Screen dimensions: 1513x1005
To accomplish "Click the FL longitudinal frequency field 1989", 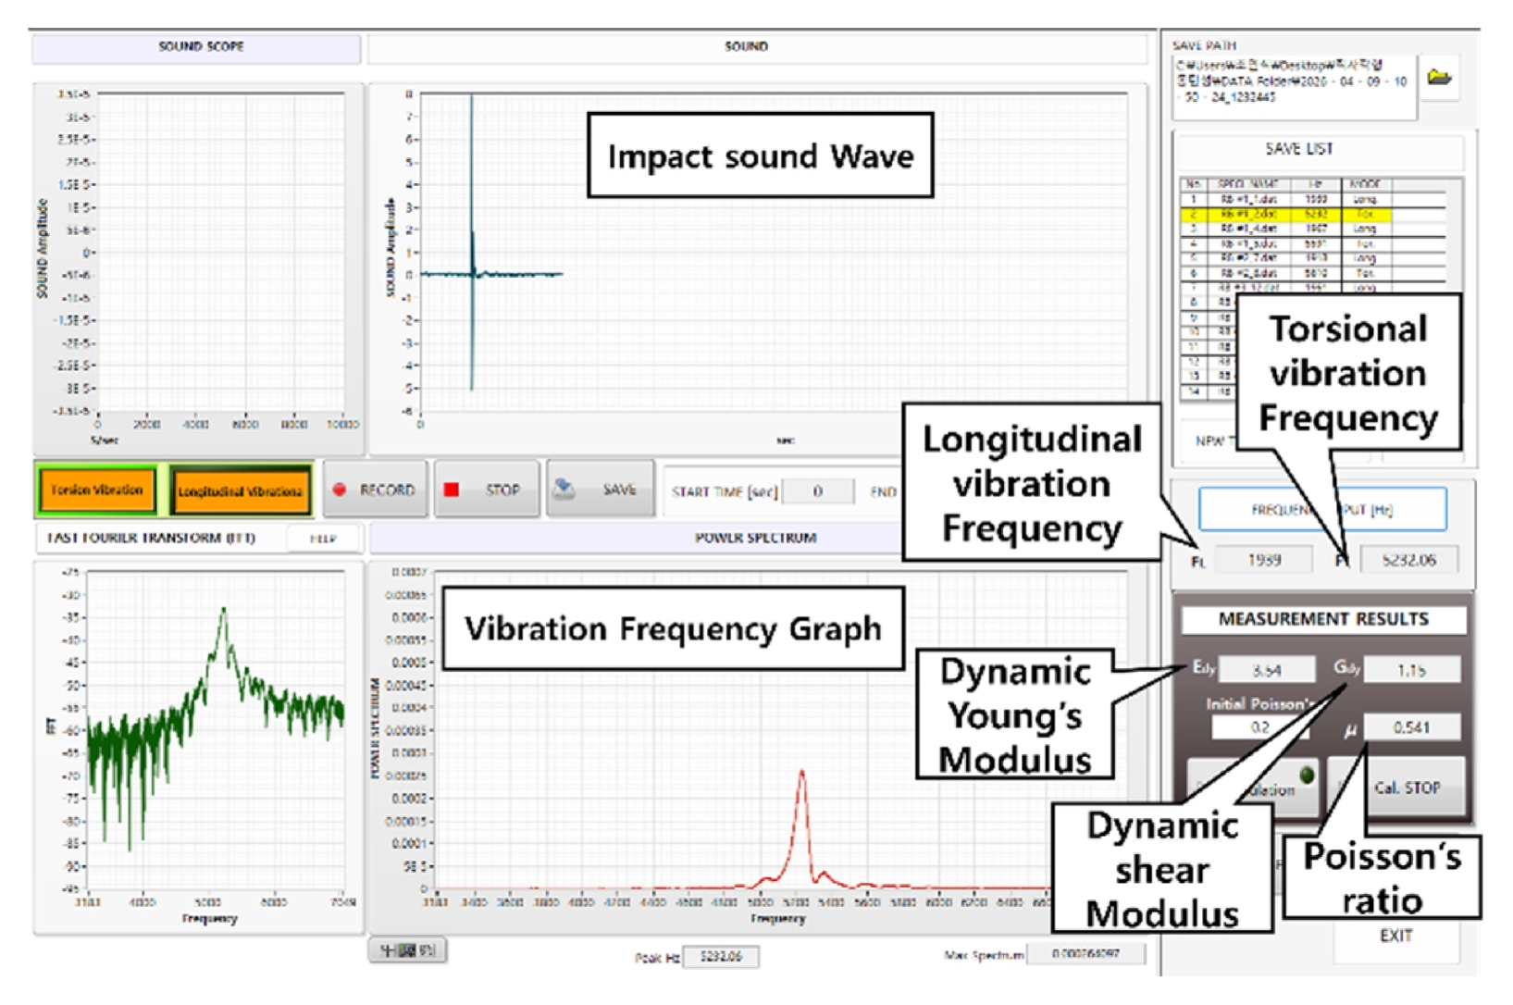I will (1263, 560).
